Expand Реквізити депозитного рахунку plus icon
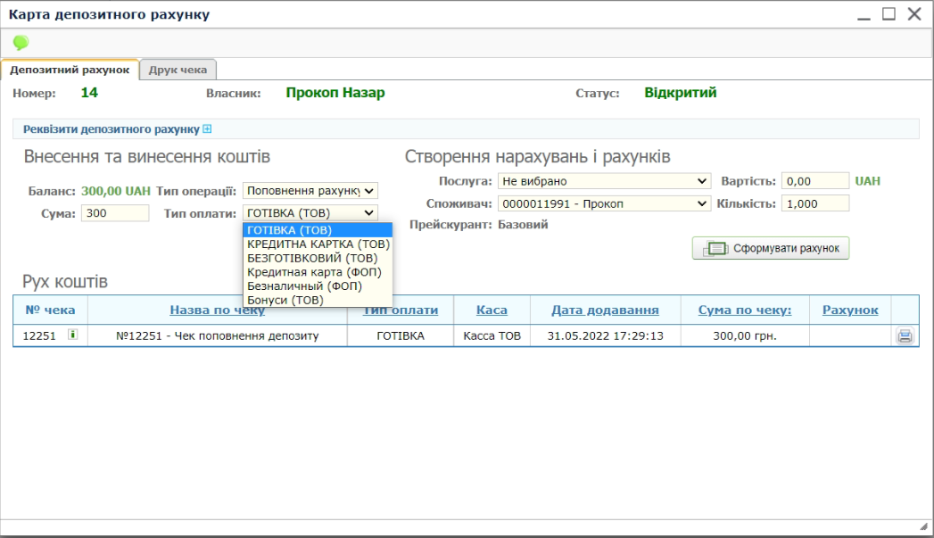Screen dimensions: 934x538 (x=207, y=129)
